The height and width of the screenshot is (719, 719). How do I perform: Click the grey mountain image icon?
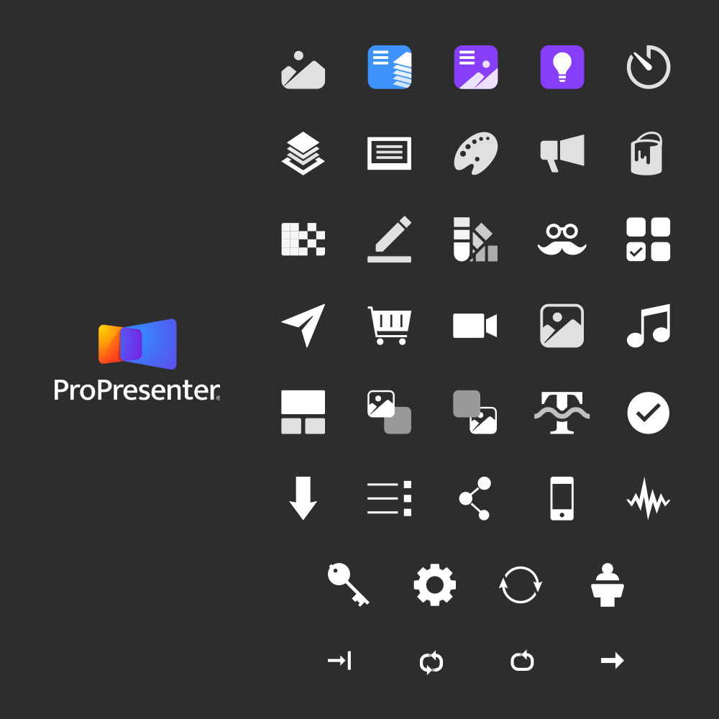click(x=303, y=70)
